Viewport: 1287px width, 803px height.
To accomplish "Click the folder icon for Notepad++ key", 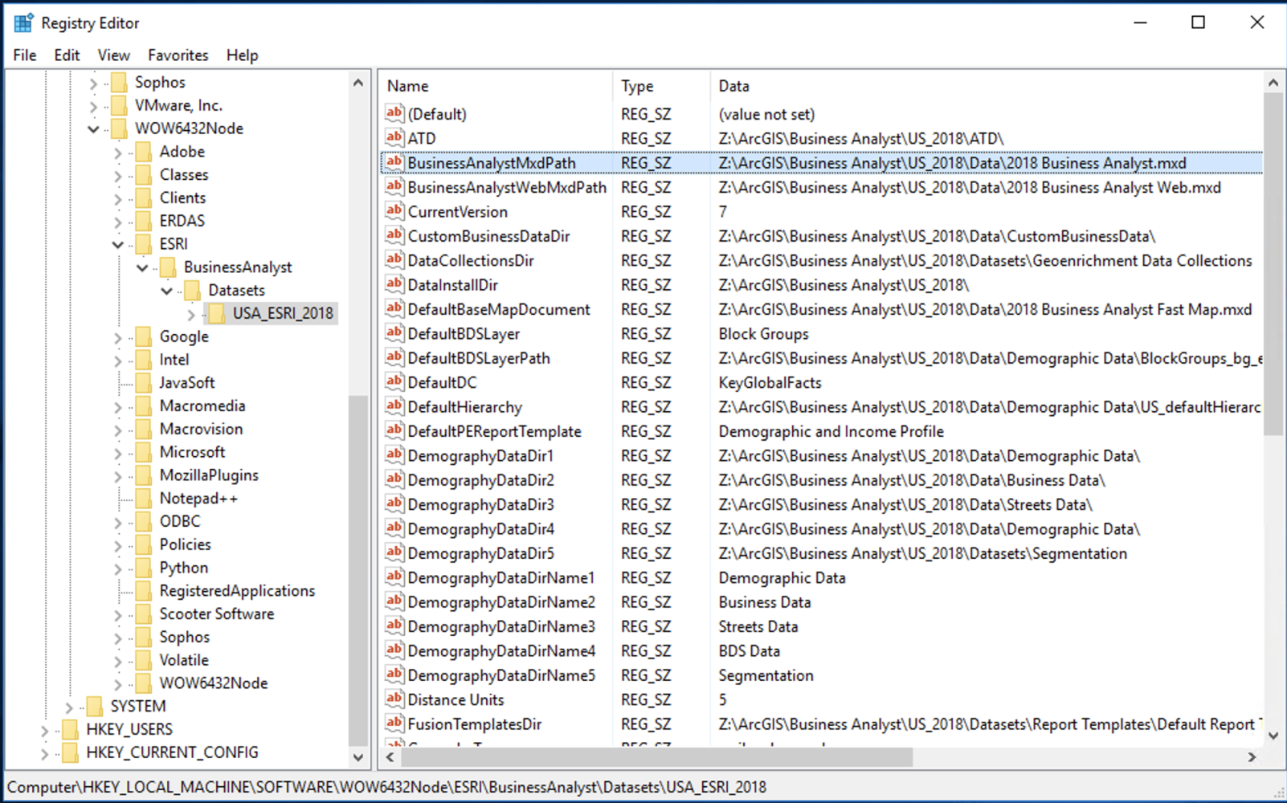I will 144,499.
